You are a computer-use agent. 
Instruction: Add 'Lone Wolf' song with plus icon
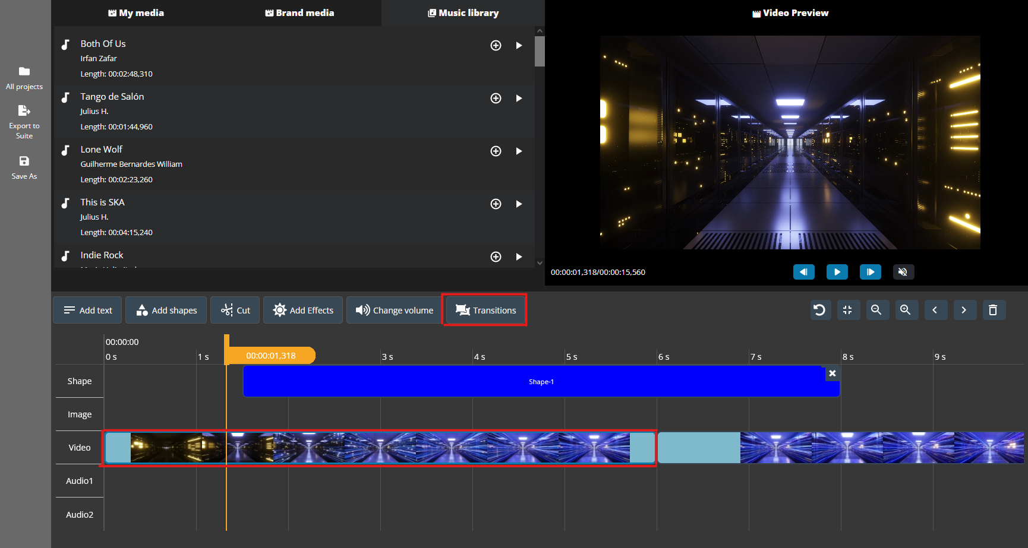point(496,151)
